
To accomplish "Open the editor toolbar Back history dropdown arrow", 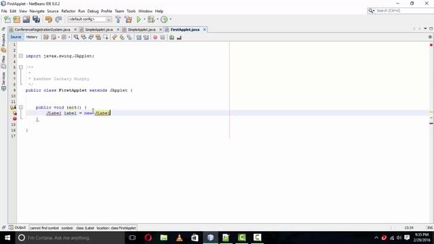I will point(59,37).
